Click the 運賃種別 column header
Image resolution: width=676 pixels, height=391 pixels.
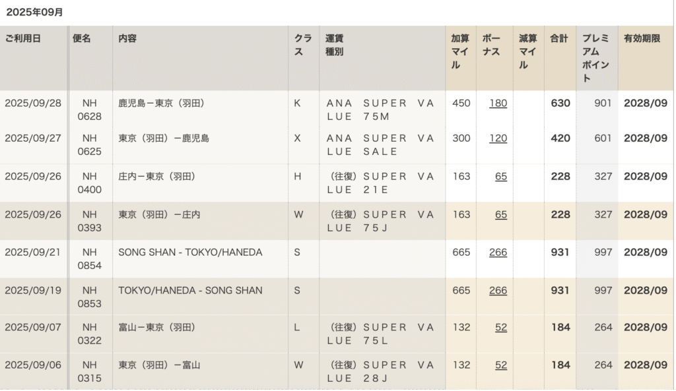pyautogui.click(x=335, y=45)
